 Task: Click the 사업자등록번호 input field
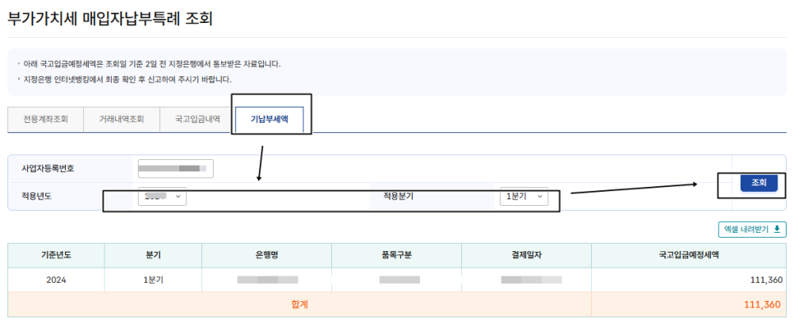click(176, 169)
